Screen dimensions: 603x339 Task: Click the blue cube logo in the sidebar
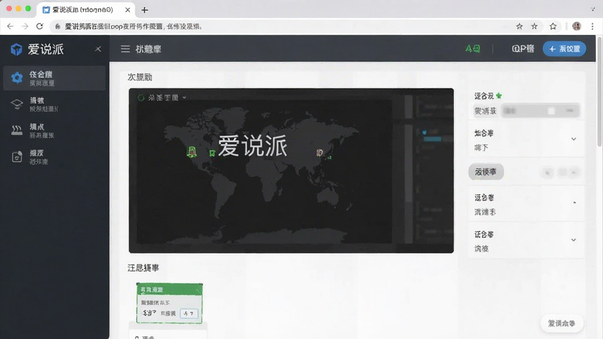pos(16,49)
